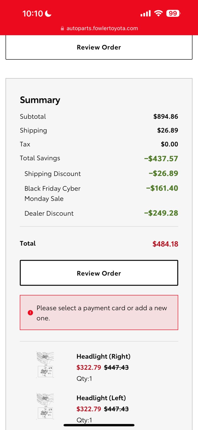
Task: Tap the Wi-Fi status icon
Action: point(159,13)
